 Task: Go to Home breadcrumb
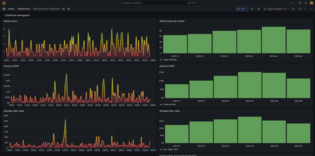11,9
